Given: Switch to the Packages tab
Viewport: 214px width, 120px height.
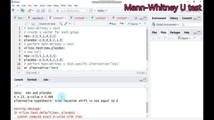Looking at the screenshot, I should tap(175, 33).
